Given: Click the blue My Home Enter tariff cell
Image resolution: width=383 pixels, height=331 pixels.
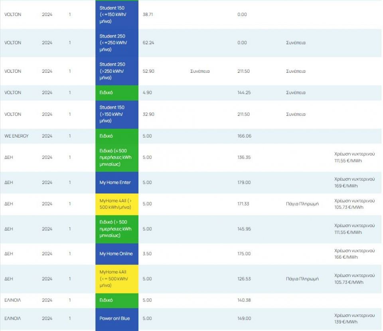Looking at the screenshot, I should [116, 183].
